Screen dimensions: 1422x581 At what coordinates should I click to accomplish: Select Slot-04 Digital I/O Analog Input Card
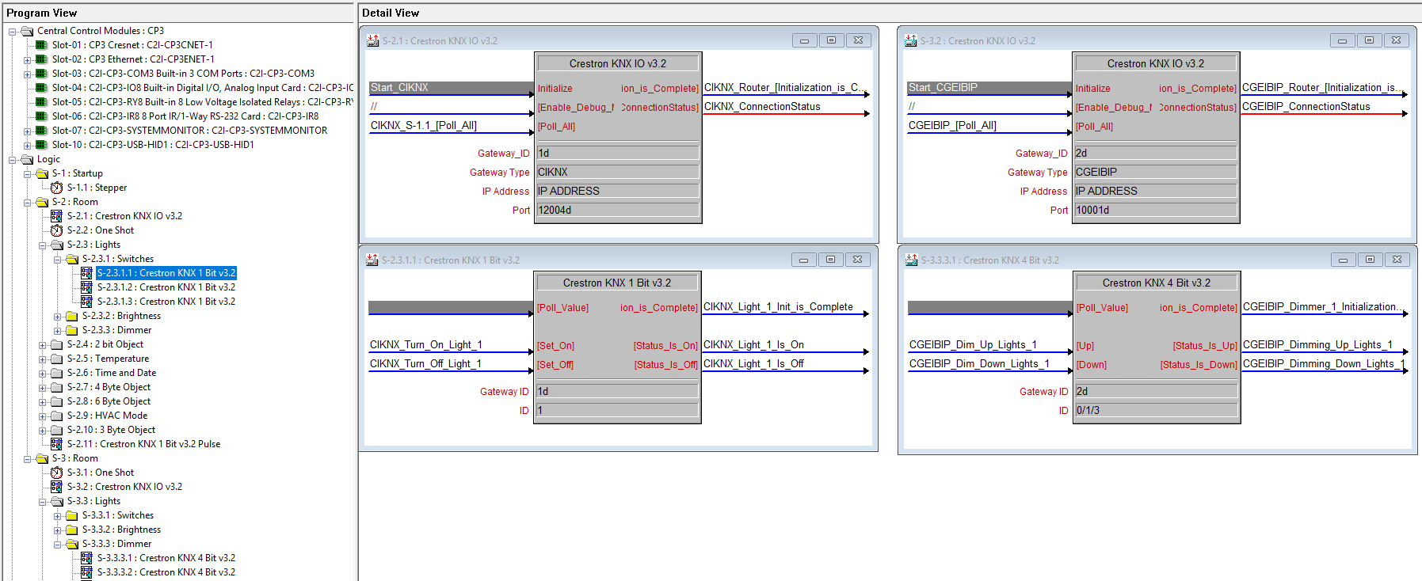pyautogui.click(x=203, y=88)
